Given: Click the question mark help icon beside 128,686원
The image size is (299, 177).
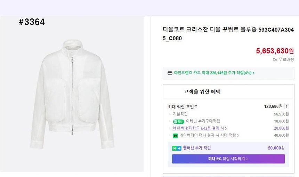Looking at the screenshot, I should (286, 107).
